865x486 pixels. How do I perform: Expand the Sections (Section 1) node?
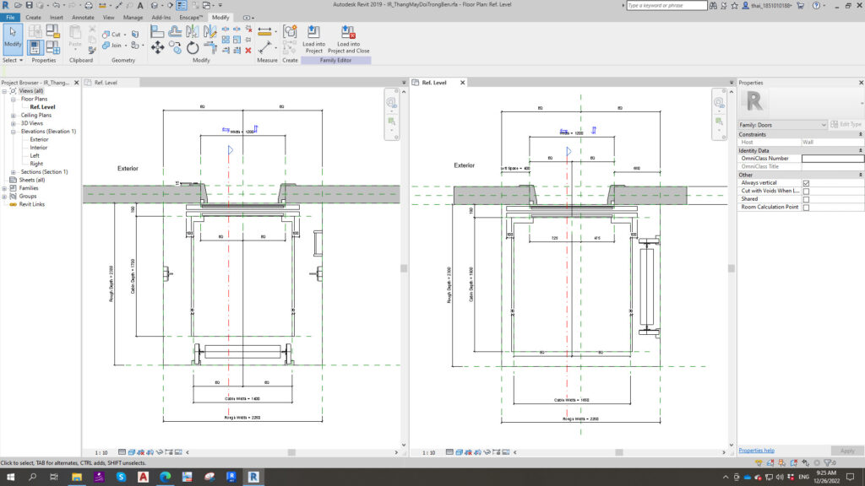14,171
